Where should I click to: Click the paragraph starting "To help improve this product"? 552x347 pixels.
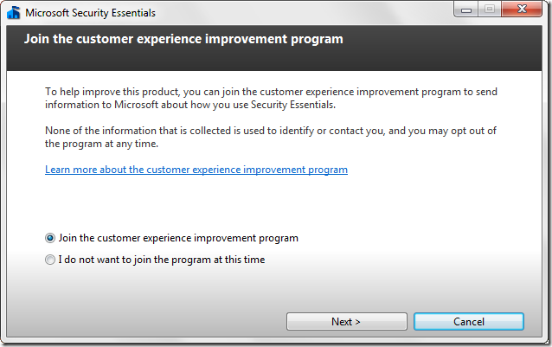[270, 98]
